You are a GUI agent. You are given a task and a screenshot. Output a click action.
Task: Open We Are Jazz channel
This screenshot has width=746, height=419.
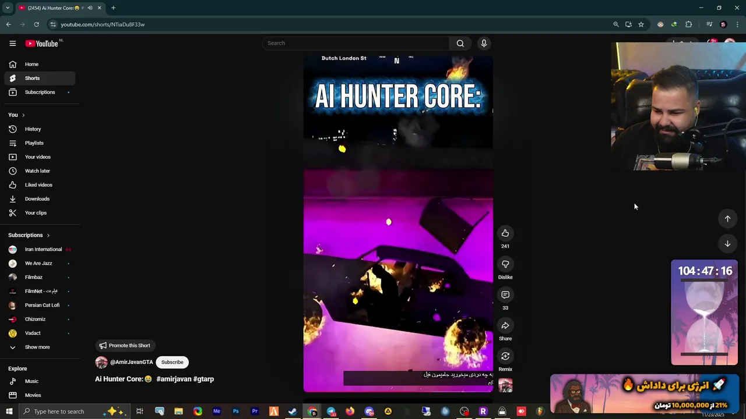coord(40,263)
